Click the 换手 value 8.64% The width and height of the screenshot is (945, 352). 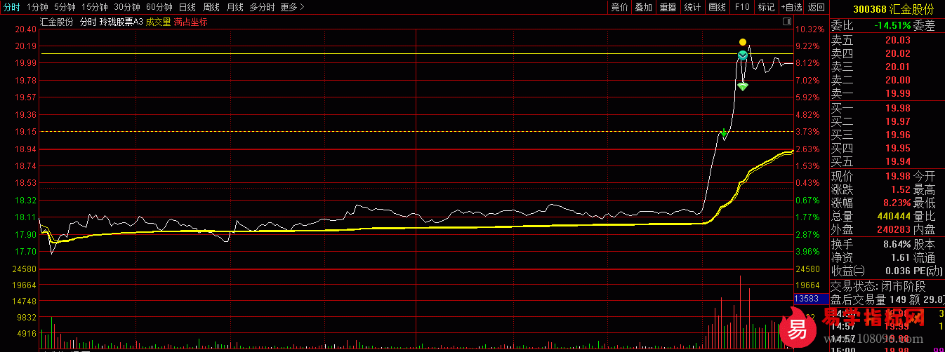coord(897,244)
